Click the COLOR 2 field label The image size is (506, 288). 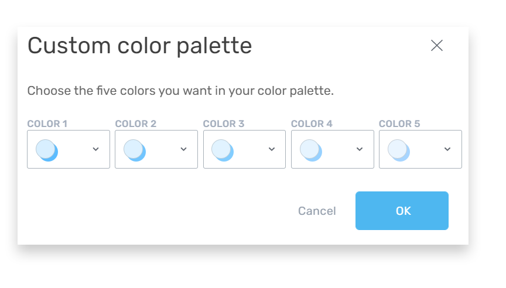(136, 124)
